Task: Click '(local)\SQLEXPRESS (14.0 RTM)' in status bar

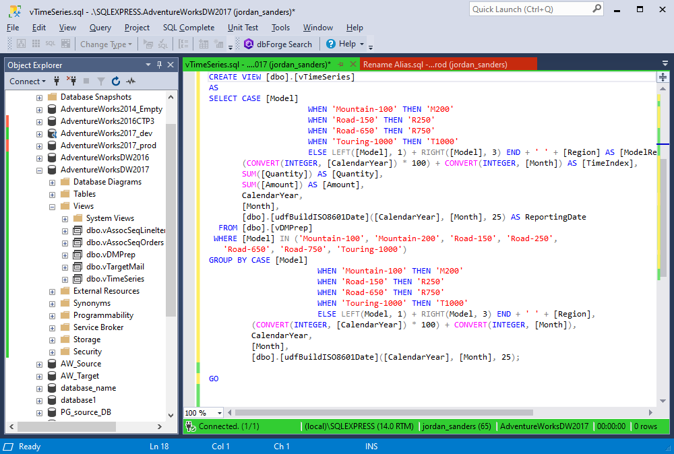Action: (359, 426)
